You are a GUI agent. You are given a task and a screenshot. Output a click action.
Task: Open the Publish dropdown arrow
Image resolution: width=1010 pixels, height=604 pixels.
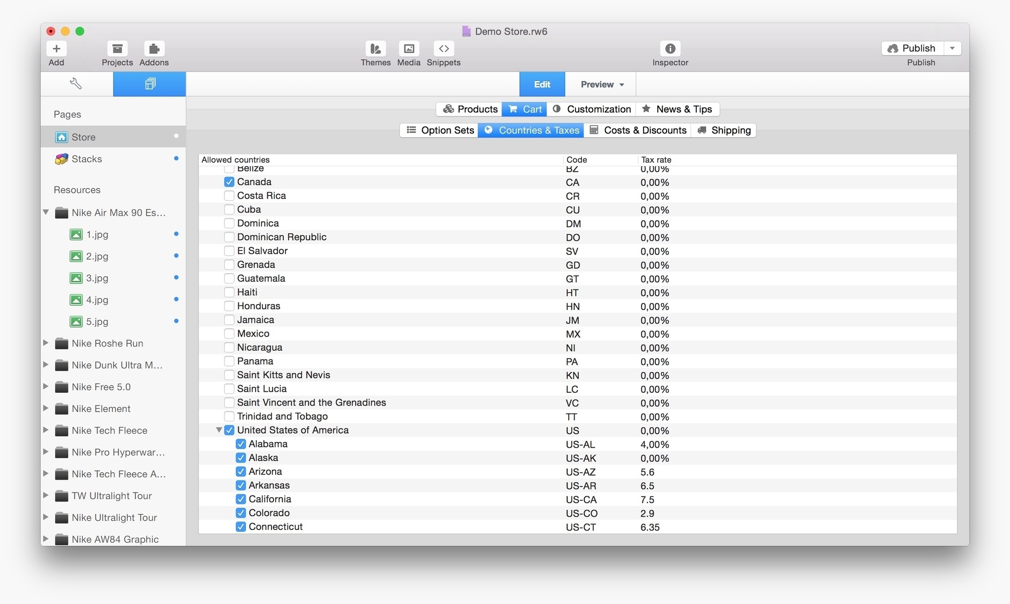[952, 48]
